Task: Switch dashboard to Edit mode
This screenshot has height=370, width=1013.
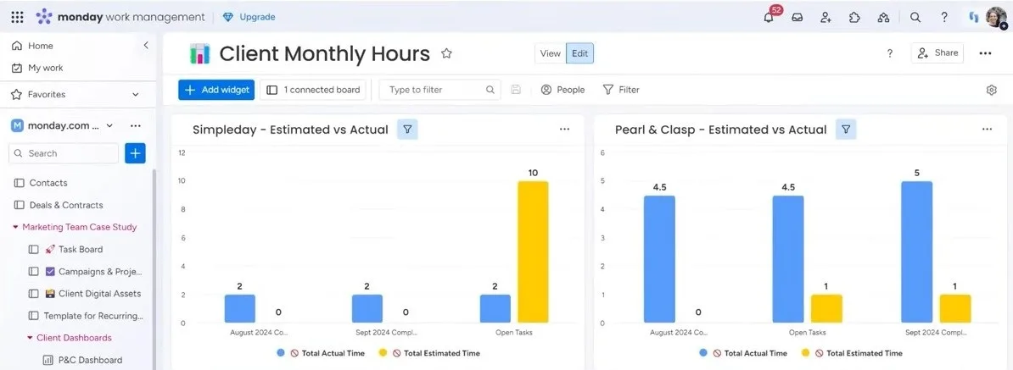Action: (x=580, y=53)
